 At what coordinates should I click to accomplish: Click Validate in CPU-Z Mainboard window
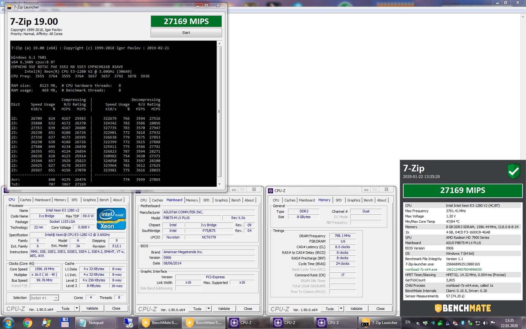coord(224,309)
